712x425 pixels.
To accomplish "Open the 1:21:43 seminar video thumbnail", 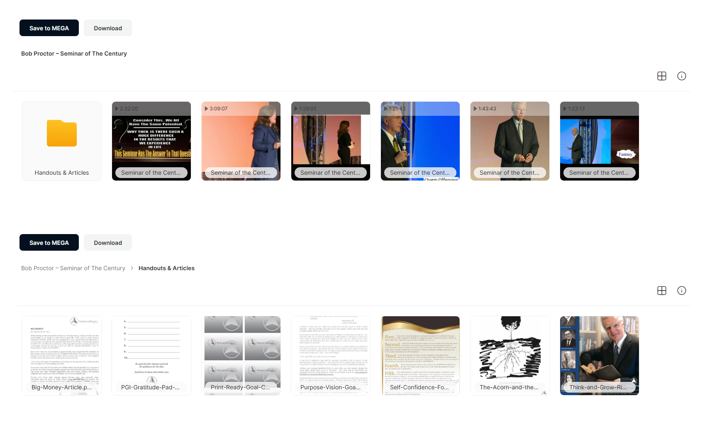I will pos(420,141).
